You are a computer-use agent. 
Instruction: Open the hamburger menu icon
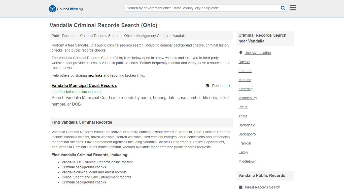pos(293,8)
